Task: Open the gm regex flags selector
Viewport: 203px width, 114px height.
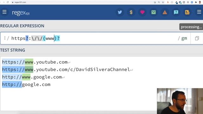Action: (x=184, y=38)
